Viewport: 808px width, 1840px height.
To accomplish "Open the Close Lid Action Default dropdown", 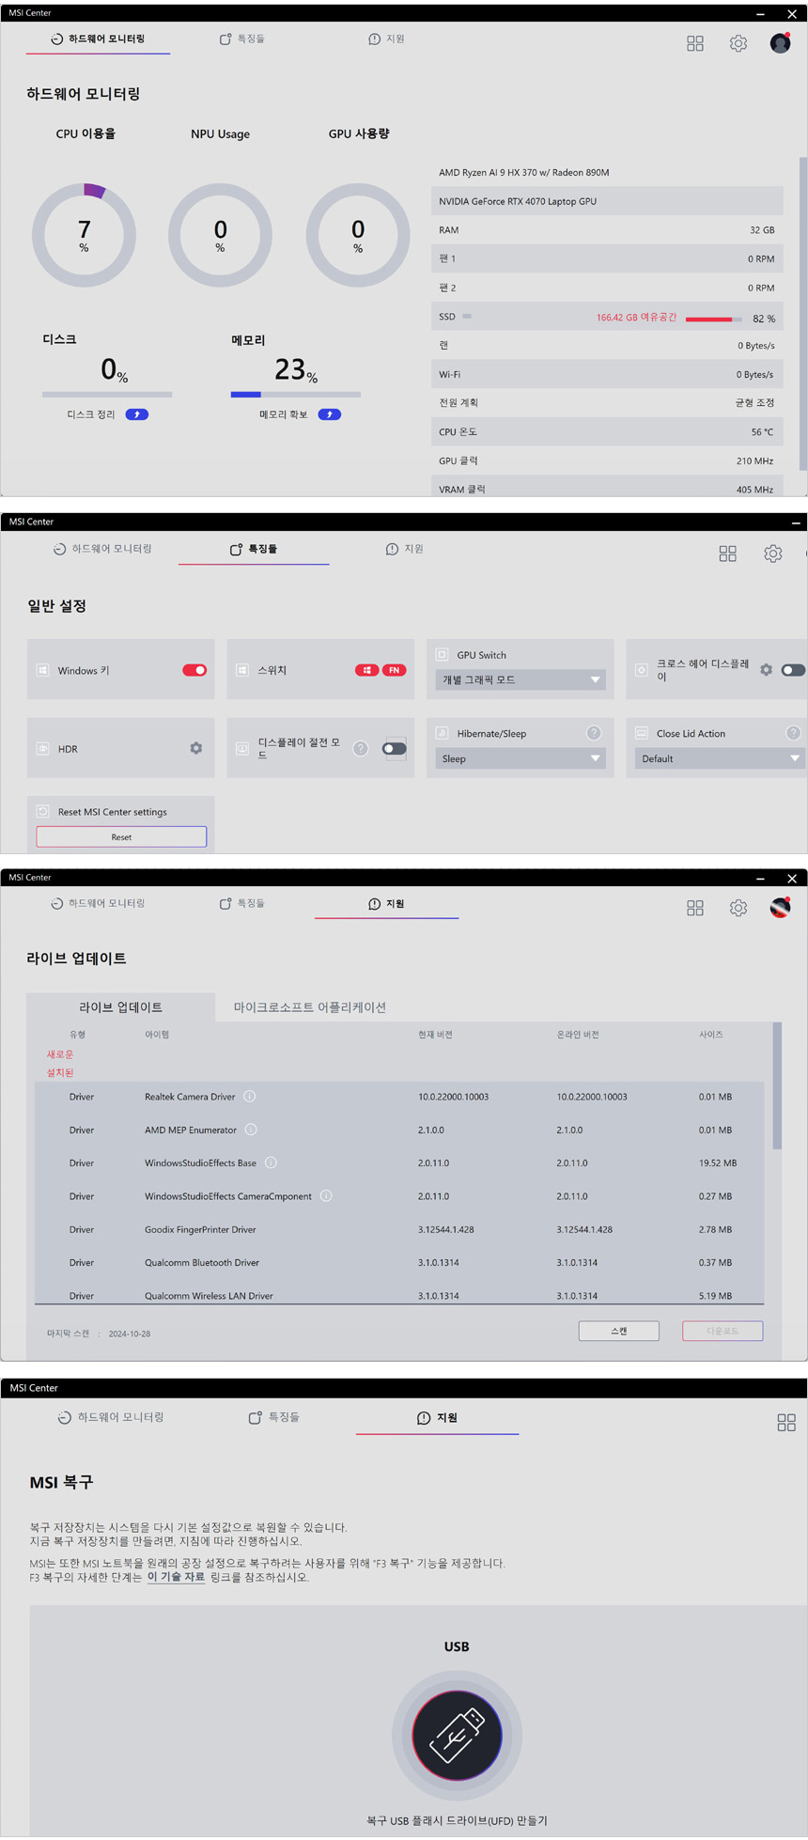I will tap(720, 758).
